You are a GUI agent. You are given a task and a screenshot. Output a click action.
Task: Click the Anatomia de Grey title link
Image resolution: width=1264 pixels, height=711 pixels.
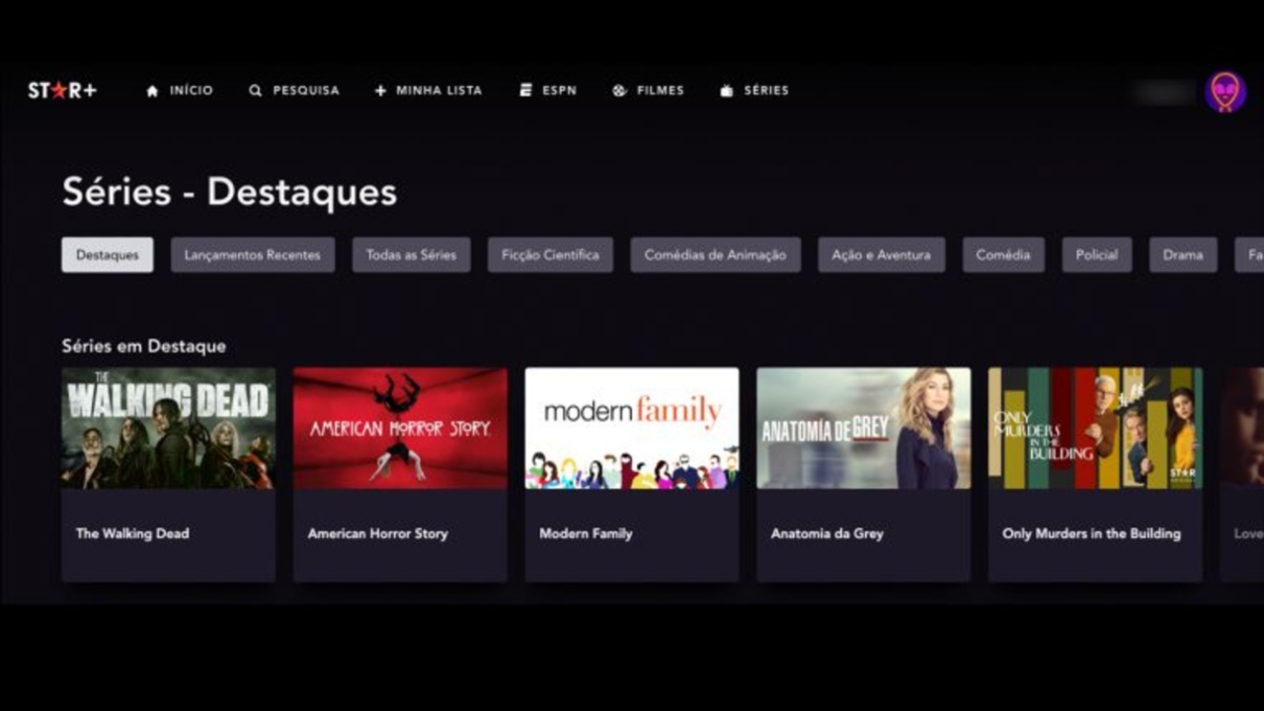[x=827, y=533]
